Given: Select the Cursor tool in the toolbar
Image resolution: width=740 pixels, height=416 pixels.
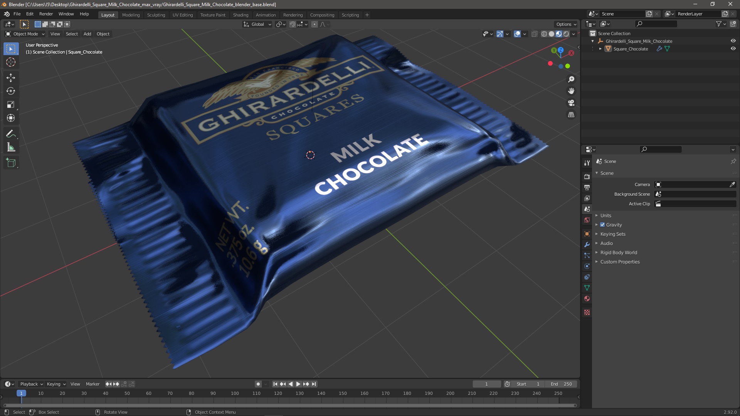Looking at the screenshot, I should click(x=11, y=62).
